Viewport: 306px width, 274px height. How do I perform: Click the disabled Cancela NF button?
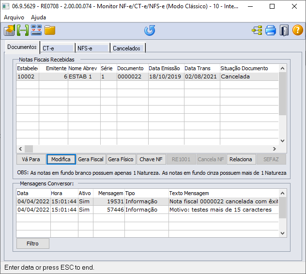tap(211, 159)
